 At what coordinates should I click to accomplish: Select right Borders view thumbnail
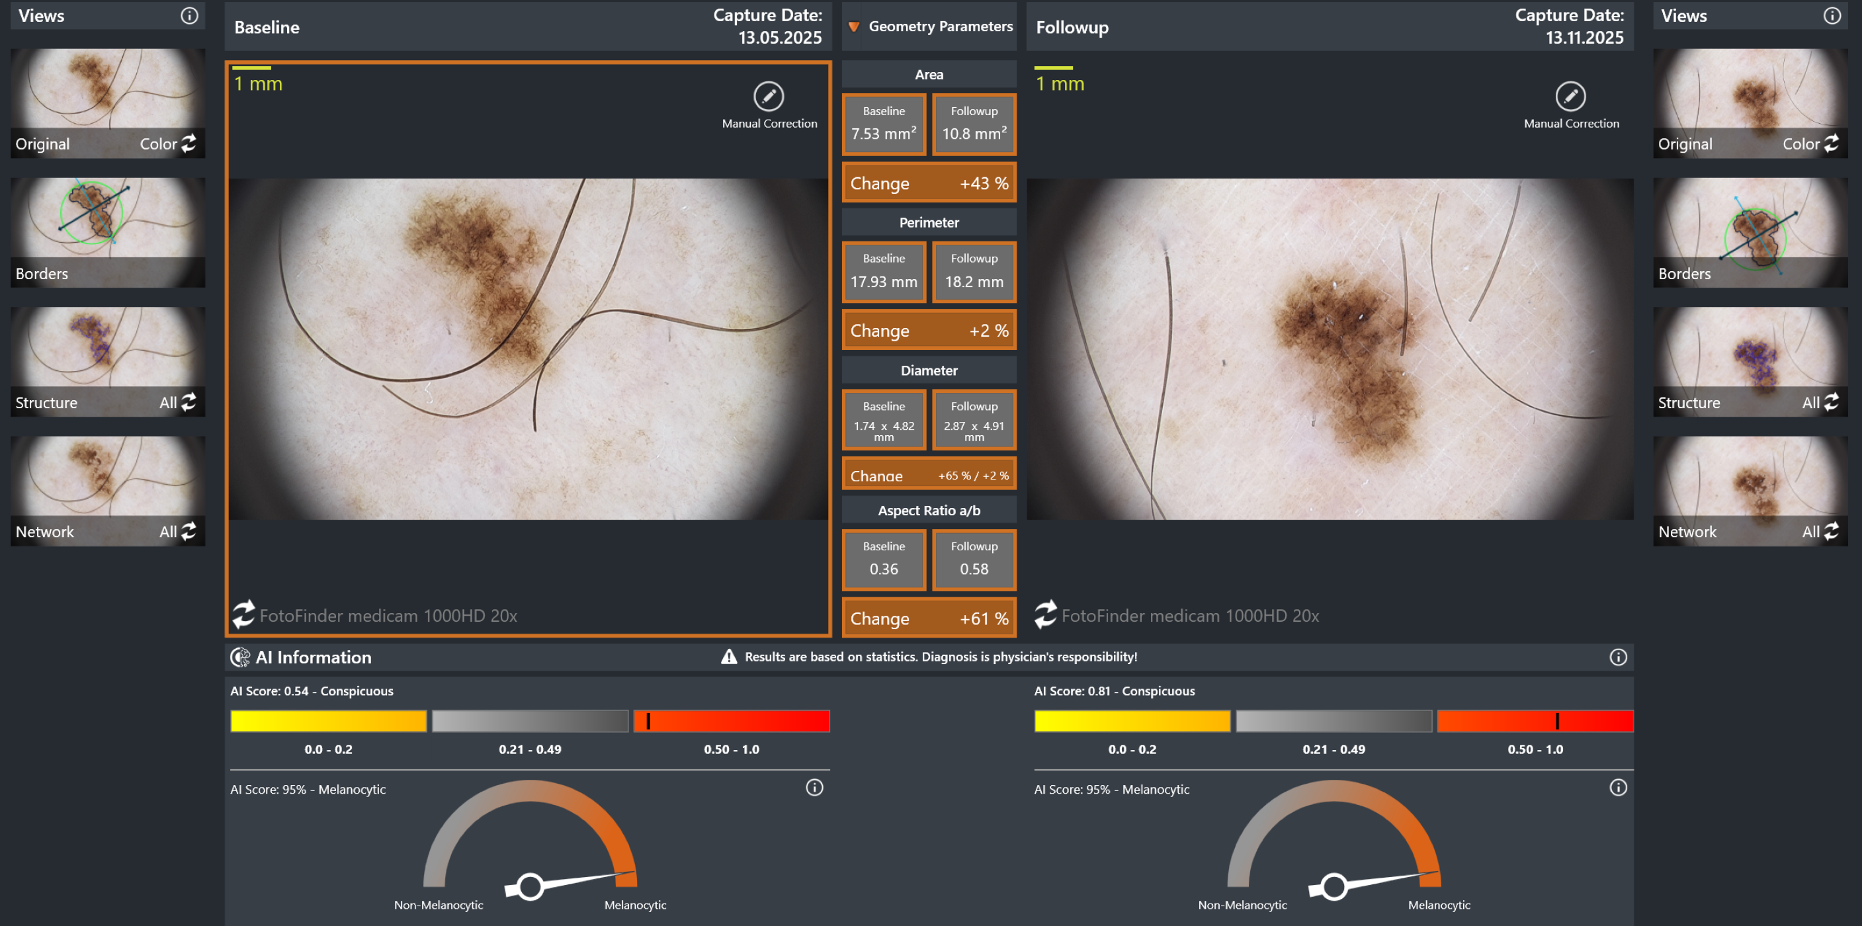point(1750,232)
